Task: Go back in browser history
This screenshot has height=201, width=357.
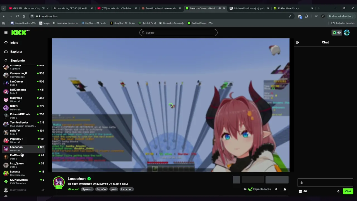Action: [4, 16]
